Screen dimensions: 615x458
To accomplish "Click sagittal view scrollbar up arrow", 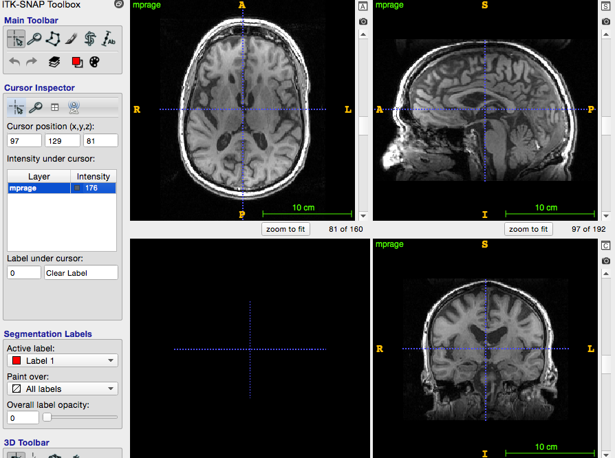I will pyautogui.click(x=606, y=35).
